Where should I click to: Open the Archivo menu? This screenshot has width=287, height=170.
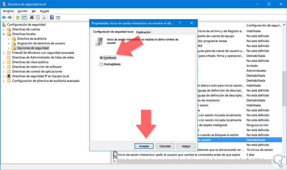coord(8,11)
